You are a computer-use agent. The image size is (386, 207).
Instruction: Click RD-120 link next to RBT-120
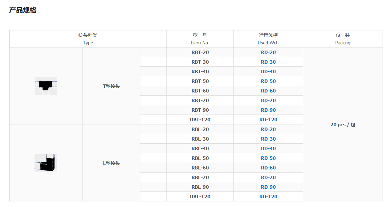pyautogui.click(x=268, y=120)
